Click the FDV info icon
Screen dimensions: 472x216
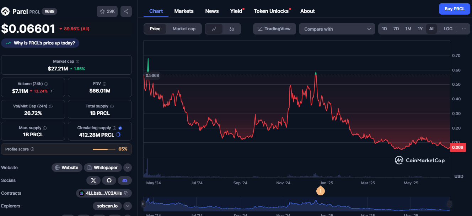[105, 84]
